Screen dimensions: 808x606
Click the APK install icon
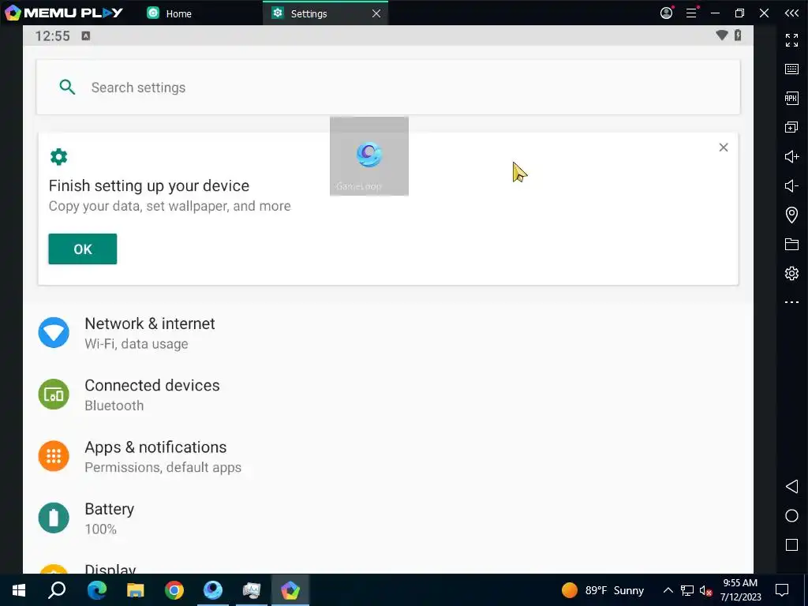coord(791,98)
